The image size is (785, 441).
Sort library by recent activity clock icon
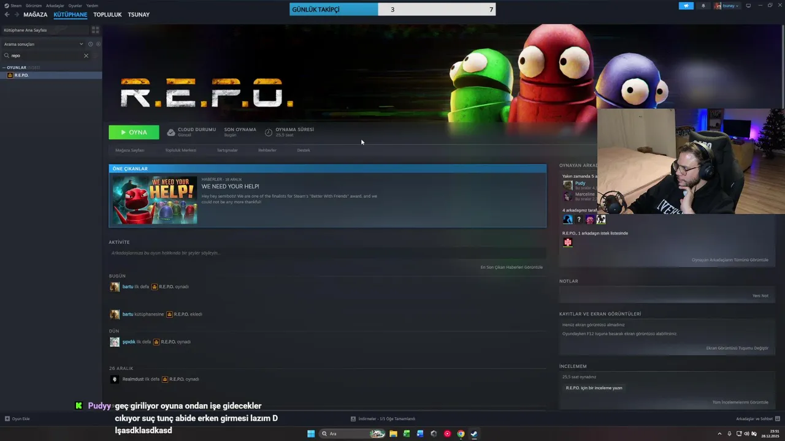(x=90, y=44)
